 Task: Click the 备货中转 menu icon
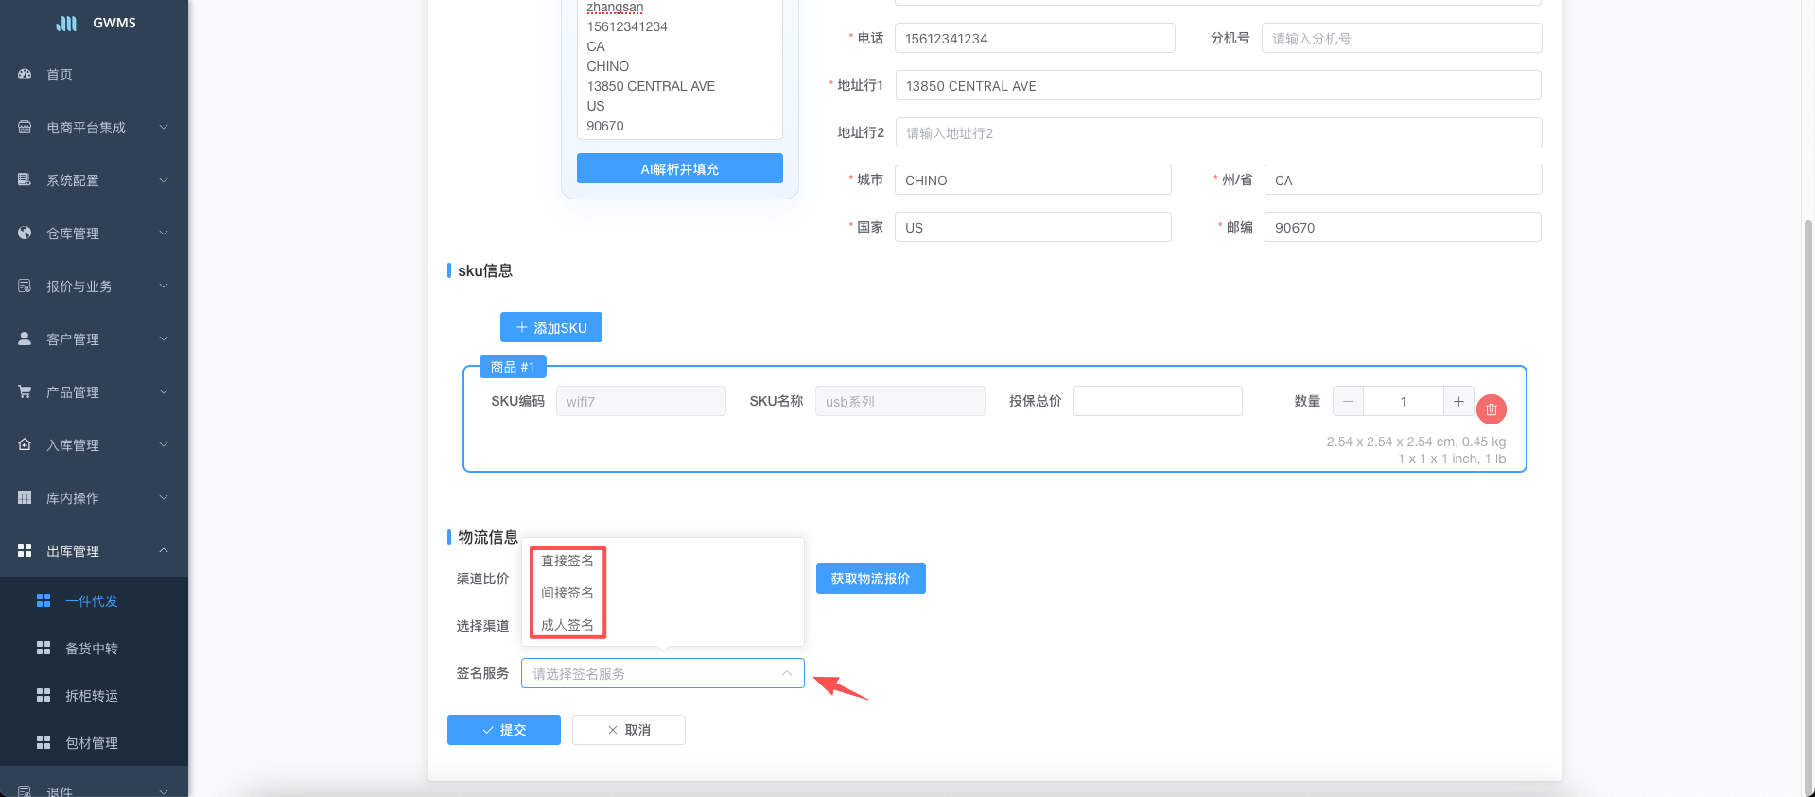(44, 648)
